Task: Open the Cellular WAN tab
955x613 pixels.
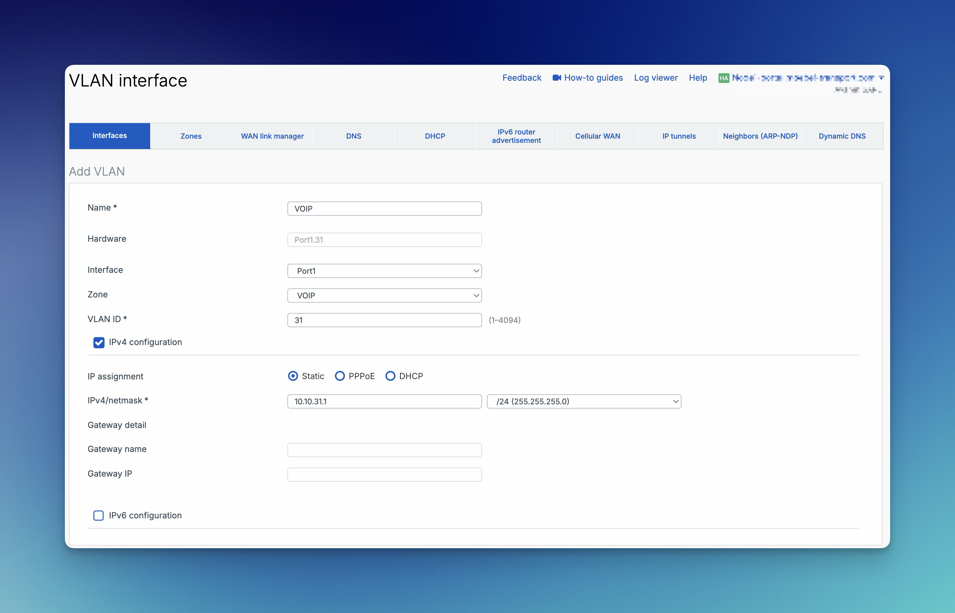Action: 598,136
